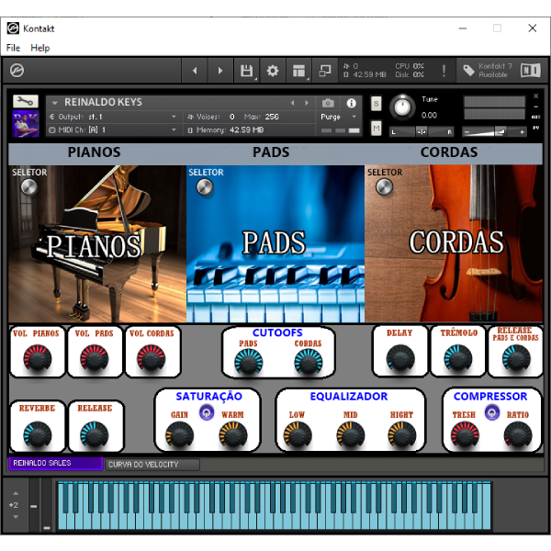Click the Equalizador HIGHT knob
This screenshot has width=551, height=551.
(402, 435)
